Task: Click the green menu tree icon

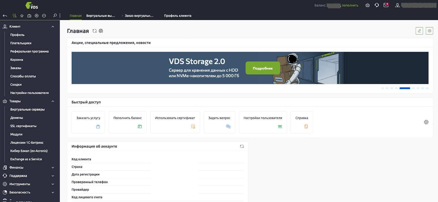Action: [15, 16]
